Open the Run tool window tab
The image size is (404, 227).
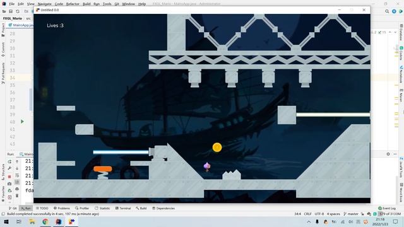(x=26, y=208)
